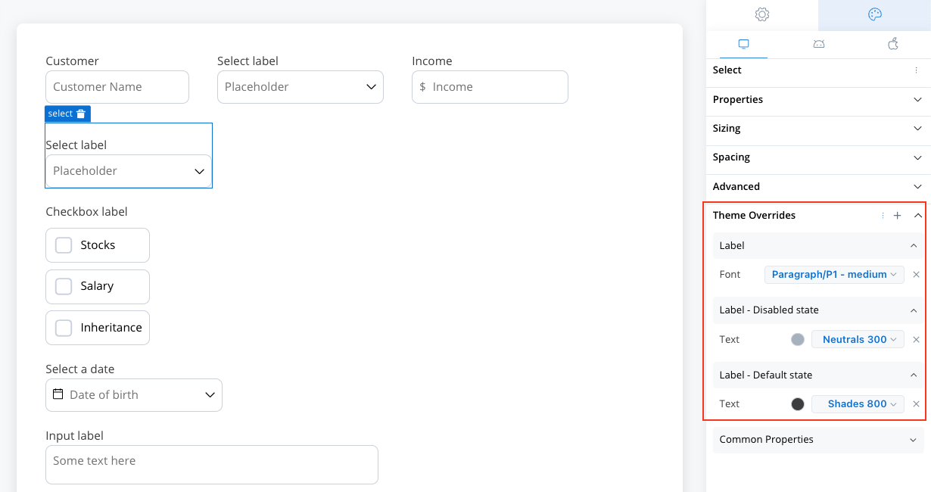This screenshot has height=492, width=931.
Task: Click the calendar icon in Date of birth
Action: tap(58, 394)
